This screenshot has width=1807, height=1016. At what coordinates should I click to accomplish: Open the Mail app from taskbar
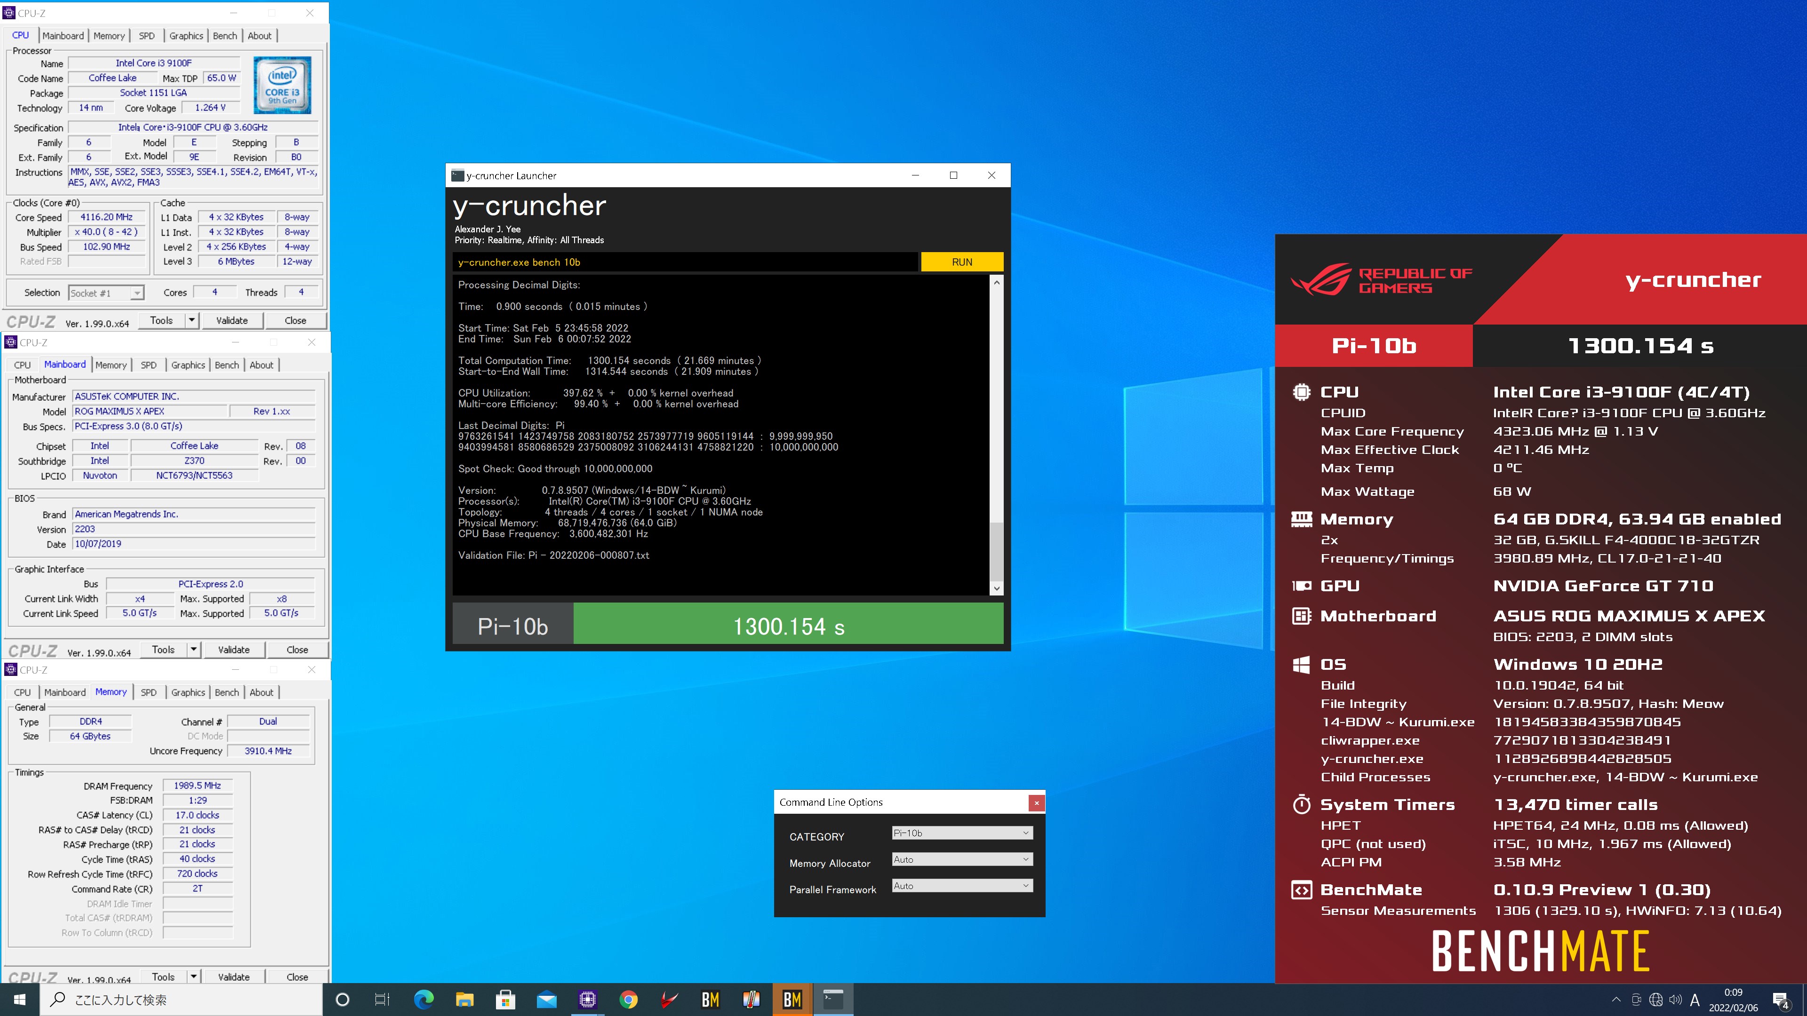point(546,999)
